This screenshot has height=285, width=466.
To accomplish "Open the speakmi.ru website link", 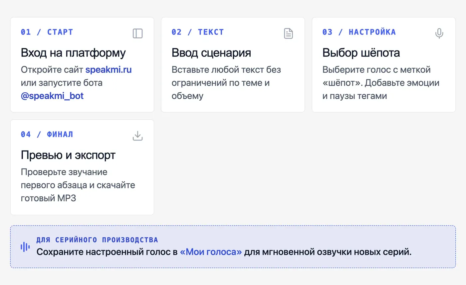I will 109,70.
